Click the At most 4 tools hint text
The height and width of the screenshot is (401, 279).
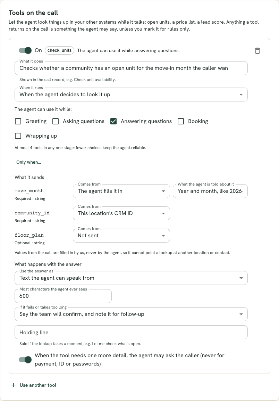pyautogui.click(x=80, y=148)
